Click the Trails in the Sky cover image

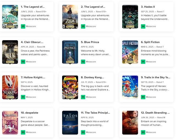tap(130, 87)
